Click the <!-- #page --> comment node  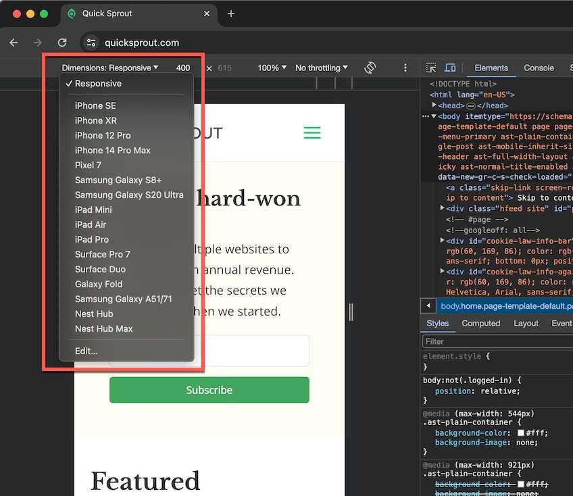(477, 220)
